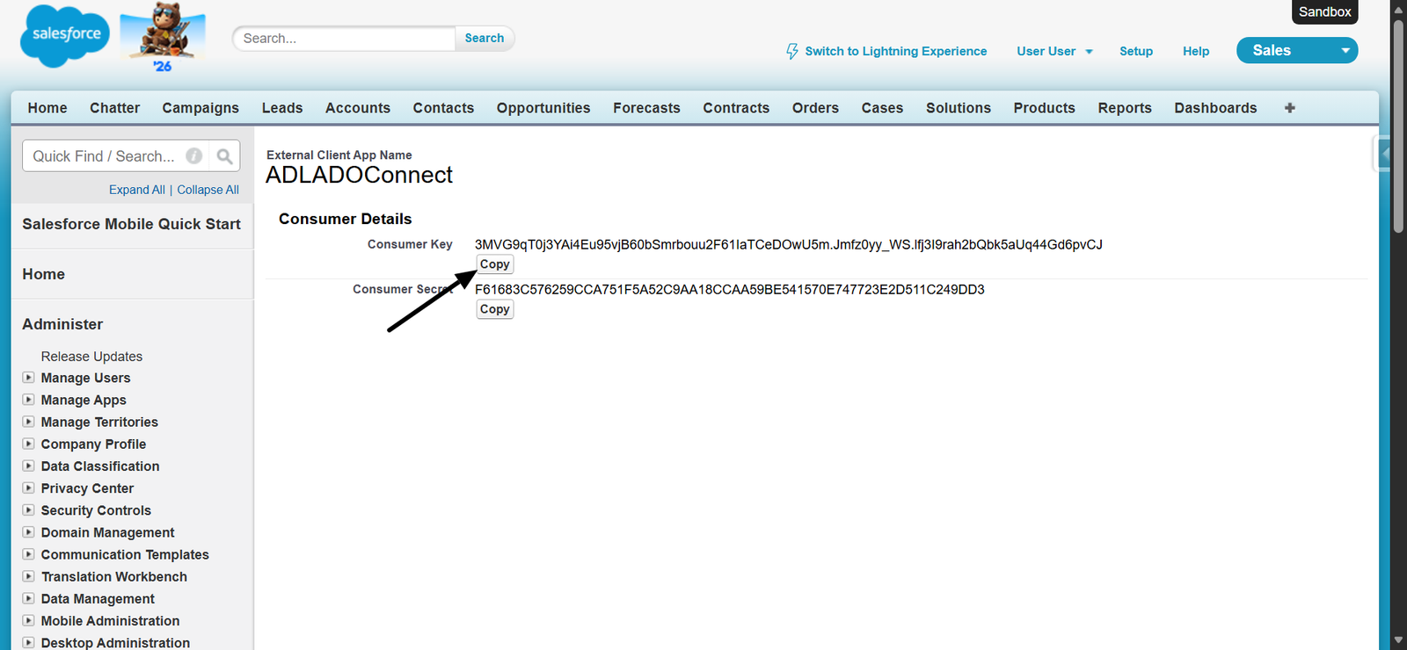Go to the Opportunities tab

pyautogui.click(x=543, y=108)
